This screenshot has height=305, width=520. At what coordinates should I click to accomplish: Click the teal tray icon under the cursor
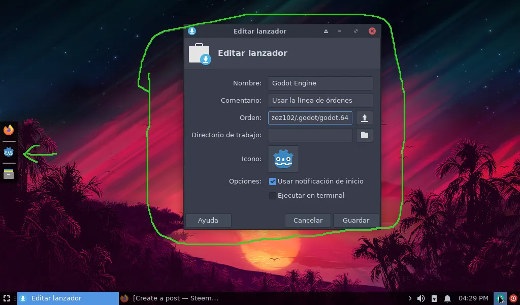[500, 298]
